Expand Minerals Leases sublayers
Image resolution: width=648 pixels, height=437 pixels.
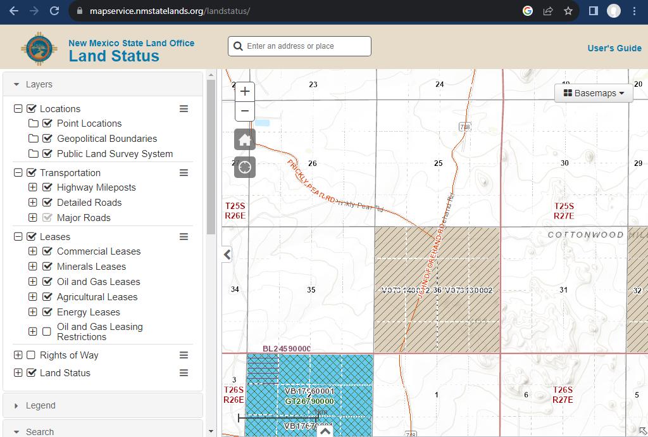[x=33, y=267]
